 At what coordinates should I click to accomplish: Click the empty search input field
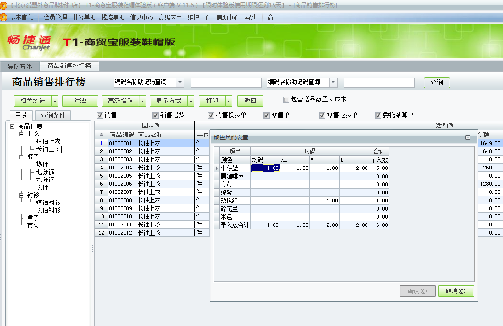point(225,82)
